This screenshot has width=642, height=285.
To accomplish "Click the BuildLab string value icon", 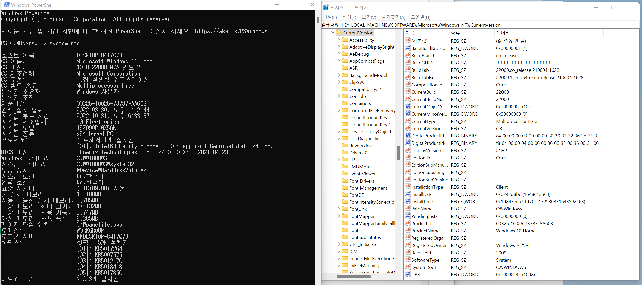I will click(x=408, y=70).
